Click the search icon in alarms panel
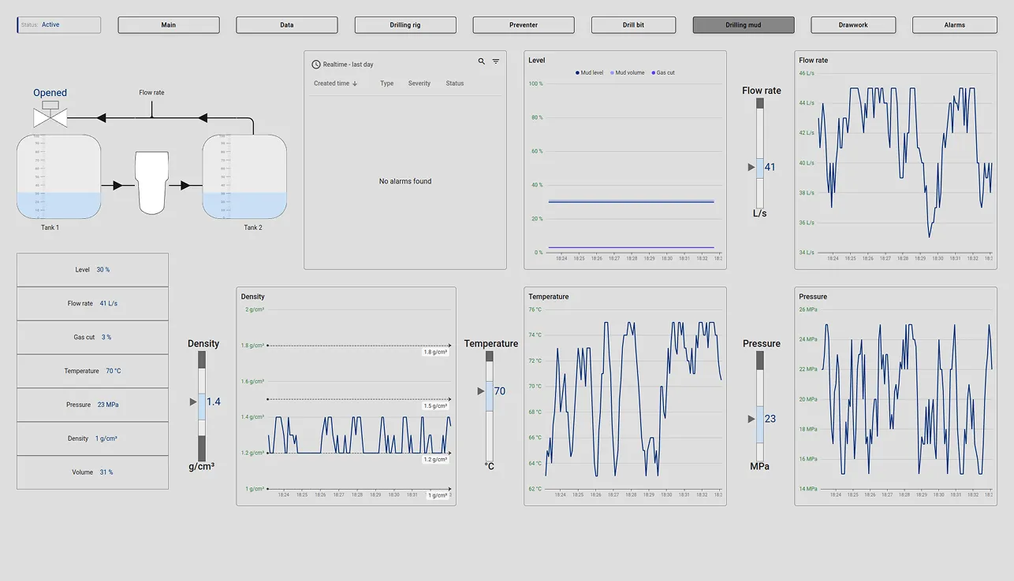Screen dimensions: 1014x581 click(x=482, y=61)
